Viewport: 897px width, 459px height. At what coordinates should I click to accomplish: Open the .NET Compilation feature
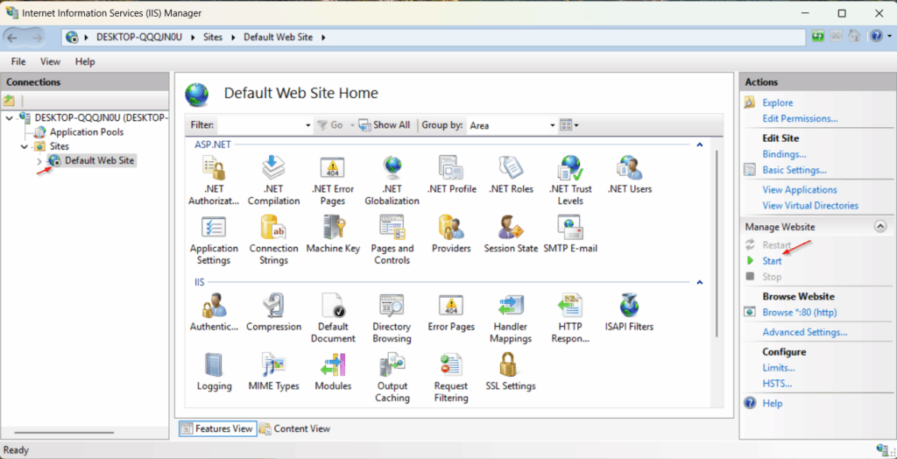[273, 180]
